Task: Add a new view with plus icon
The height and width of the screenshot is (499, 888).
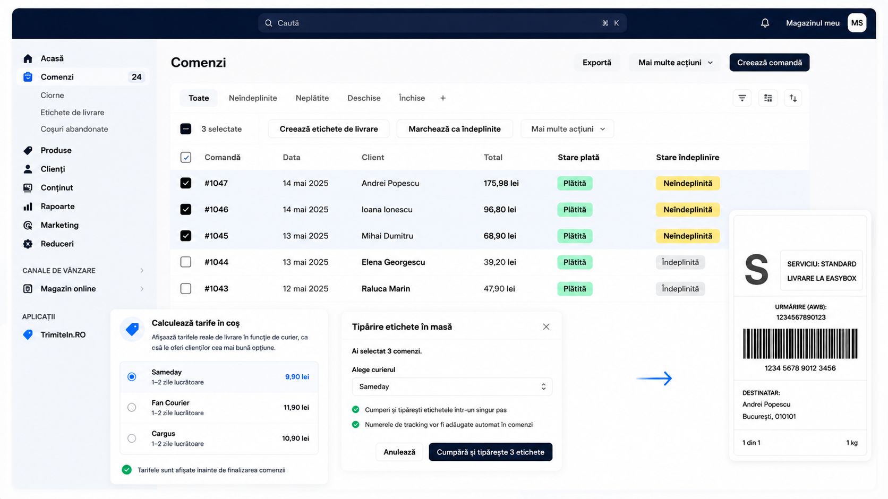Action: (x=443, y=98)
